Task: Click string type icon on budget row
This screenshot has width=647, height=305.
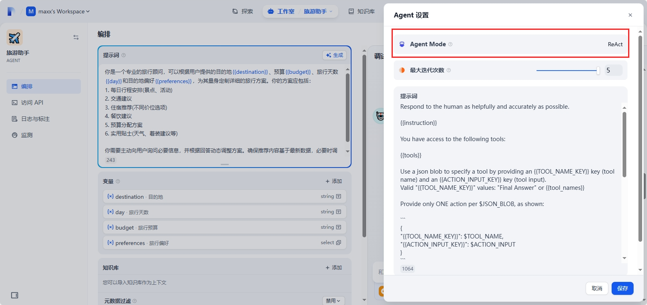Action: click(339, 227)
